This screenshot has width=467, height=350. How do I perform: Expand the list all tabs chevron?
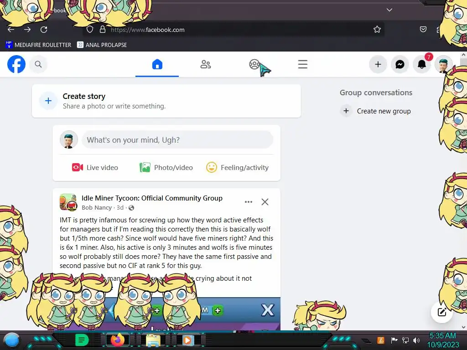[389, 10]
